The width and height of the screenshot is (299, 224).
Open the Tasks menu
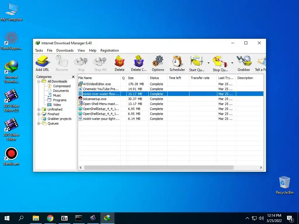pyautogui.click(x=39, y=50)
